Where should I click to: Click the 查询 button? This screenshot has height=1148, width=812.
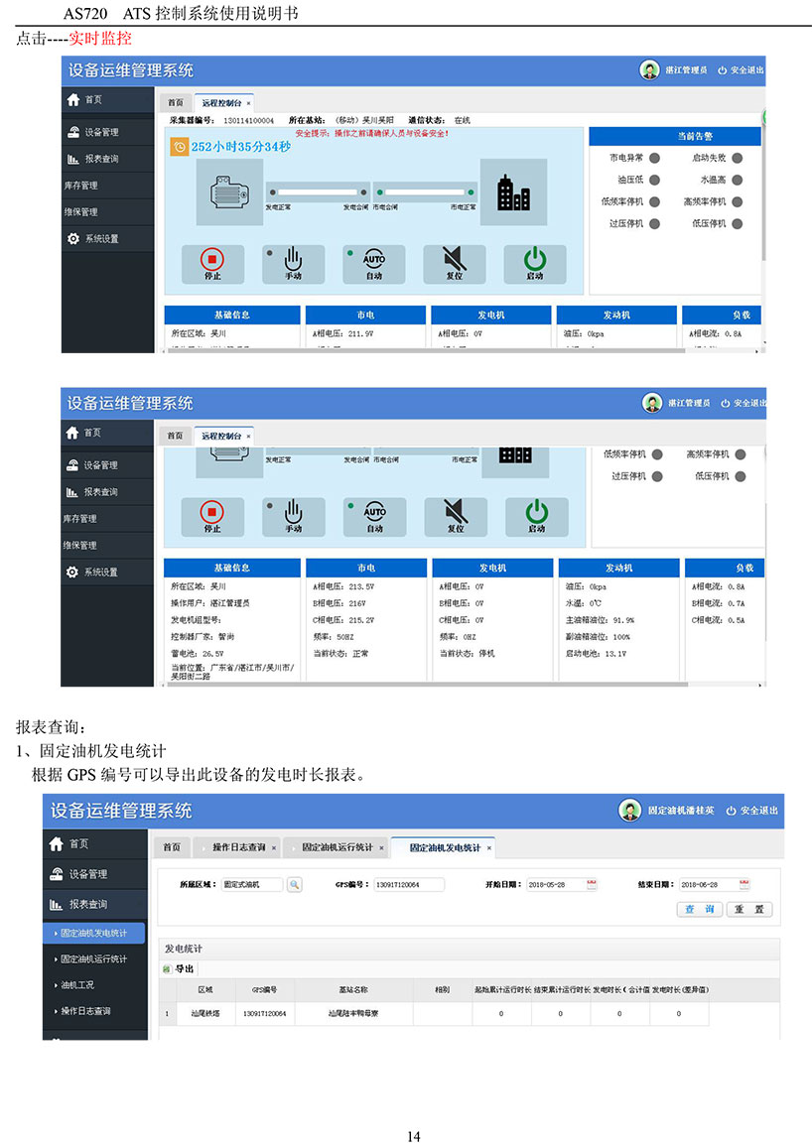pyautogui.click(x=699, y=909)
